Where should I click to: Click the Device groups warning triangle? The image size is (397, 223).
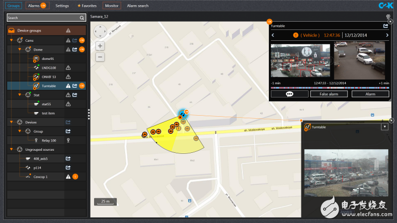(x=68, y=30)
